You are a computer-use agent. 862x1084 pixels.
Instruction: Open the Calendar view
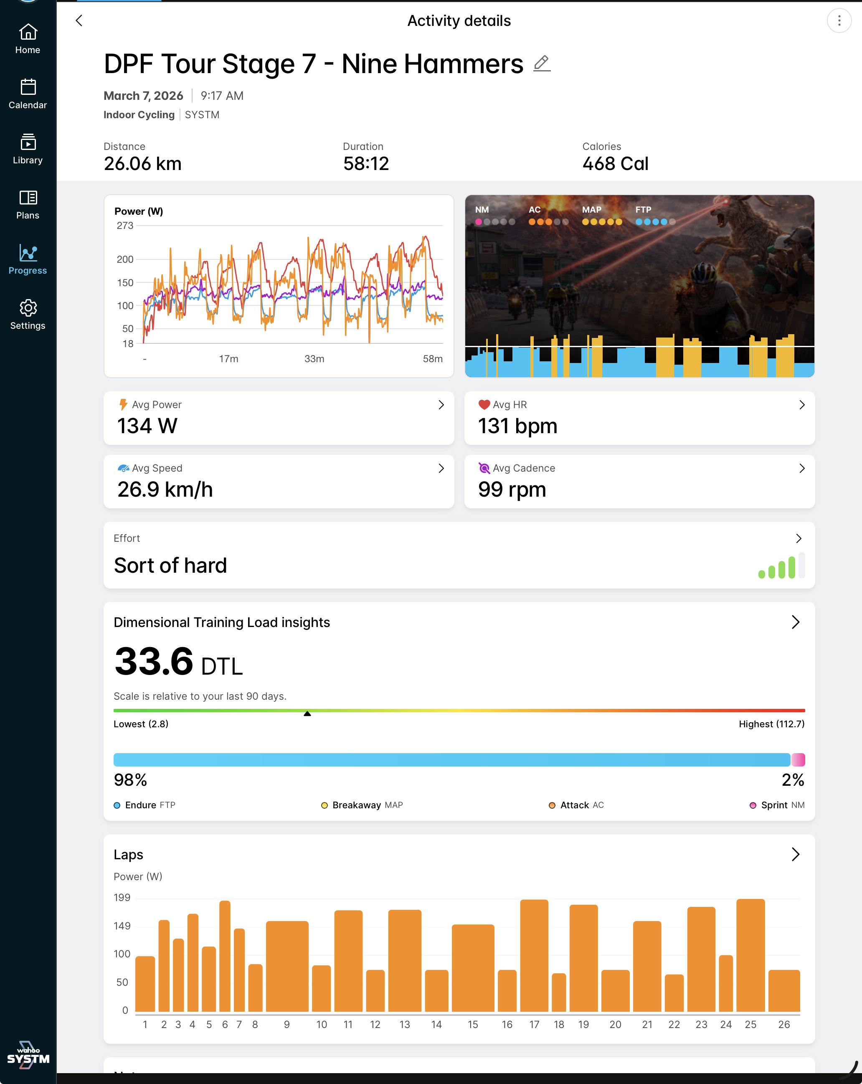pyautogui.click(x=28, y=94)
